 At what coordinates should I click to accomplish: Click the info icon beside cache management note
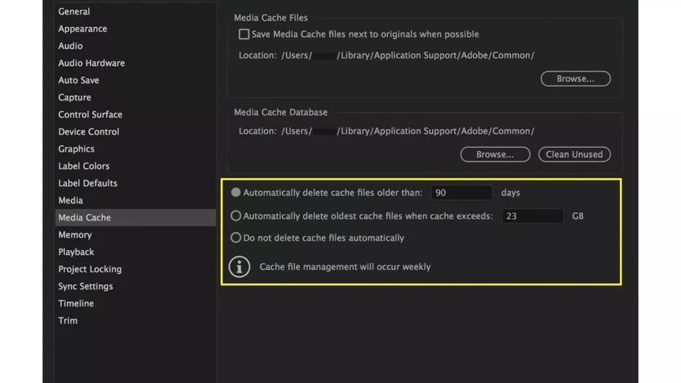[x=240, y=266]
